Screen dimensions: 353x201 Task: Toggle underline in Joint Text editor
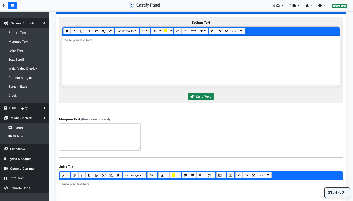[89, 175]
